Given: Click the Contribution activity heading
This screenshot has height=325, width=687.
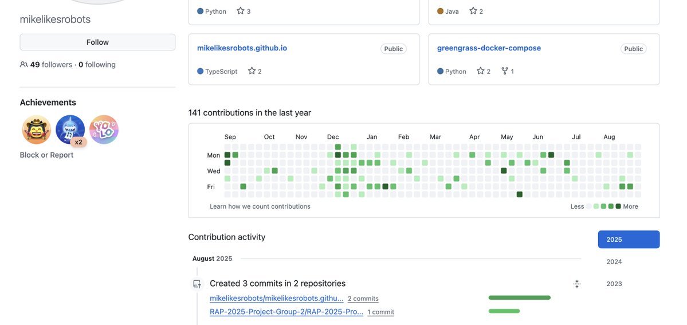Looking at the screenshot, I should (x=227, y=237).
